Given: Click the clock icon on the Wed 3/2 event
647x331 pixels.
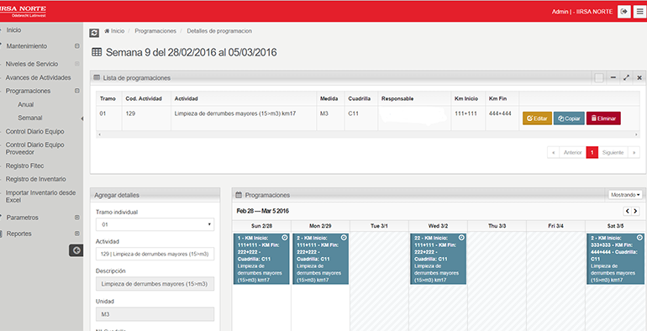Looking at the screenshot, I should point(461,238).
